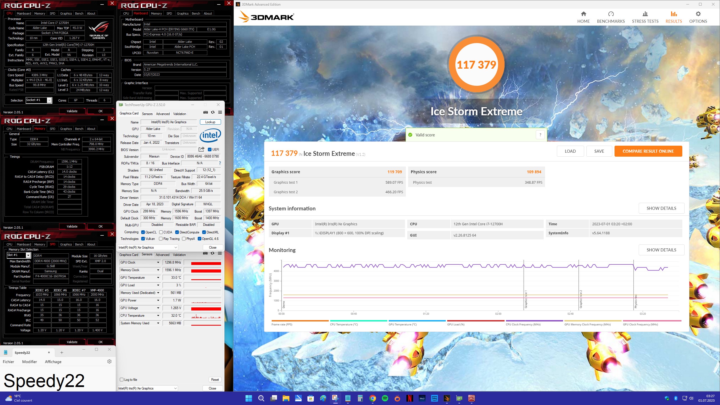Switch to Bench tab in top-left CPU-Z
The image size is (720, 405).
tap(79, 13)
